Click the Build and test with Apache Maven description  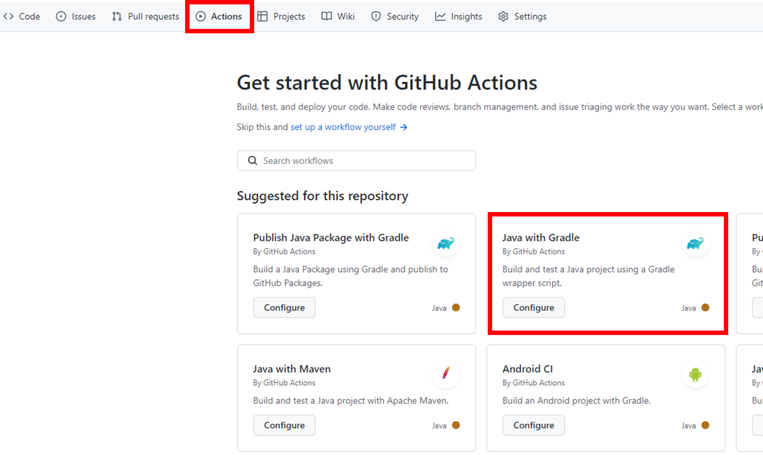(x=351, y=401)
